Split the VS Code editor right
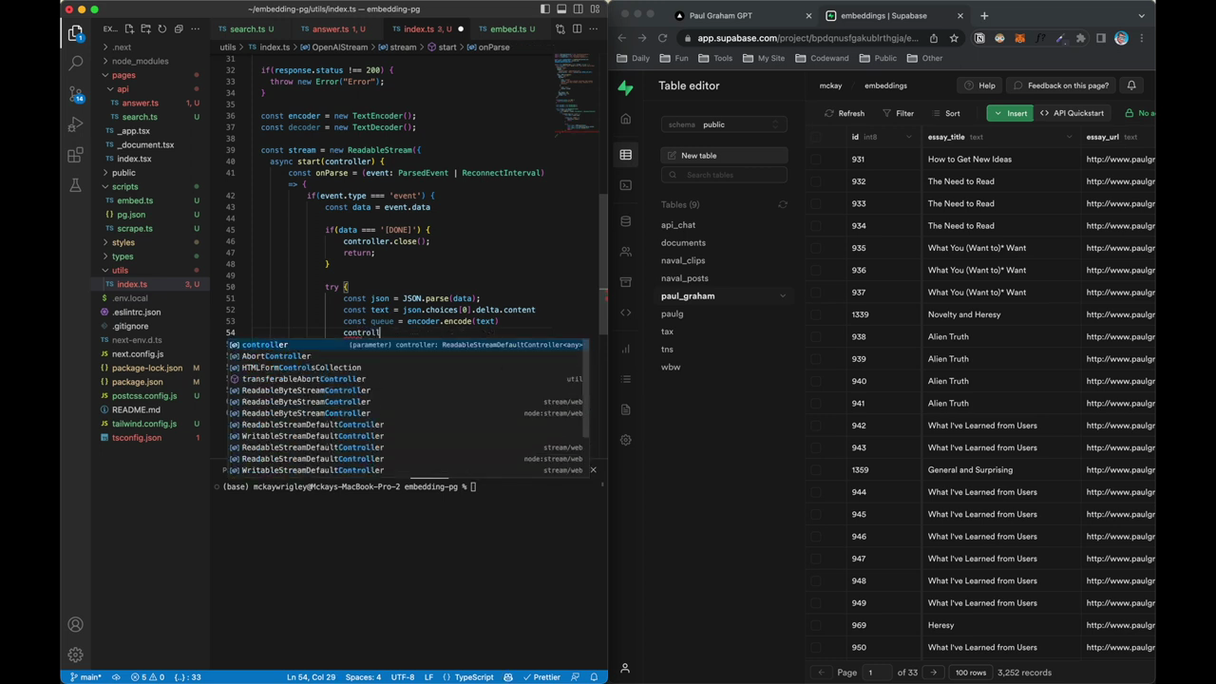 click(x=577, y=28)
